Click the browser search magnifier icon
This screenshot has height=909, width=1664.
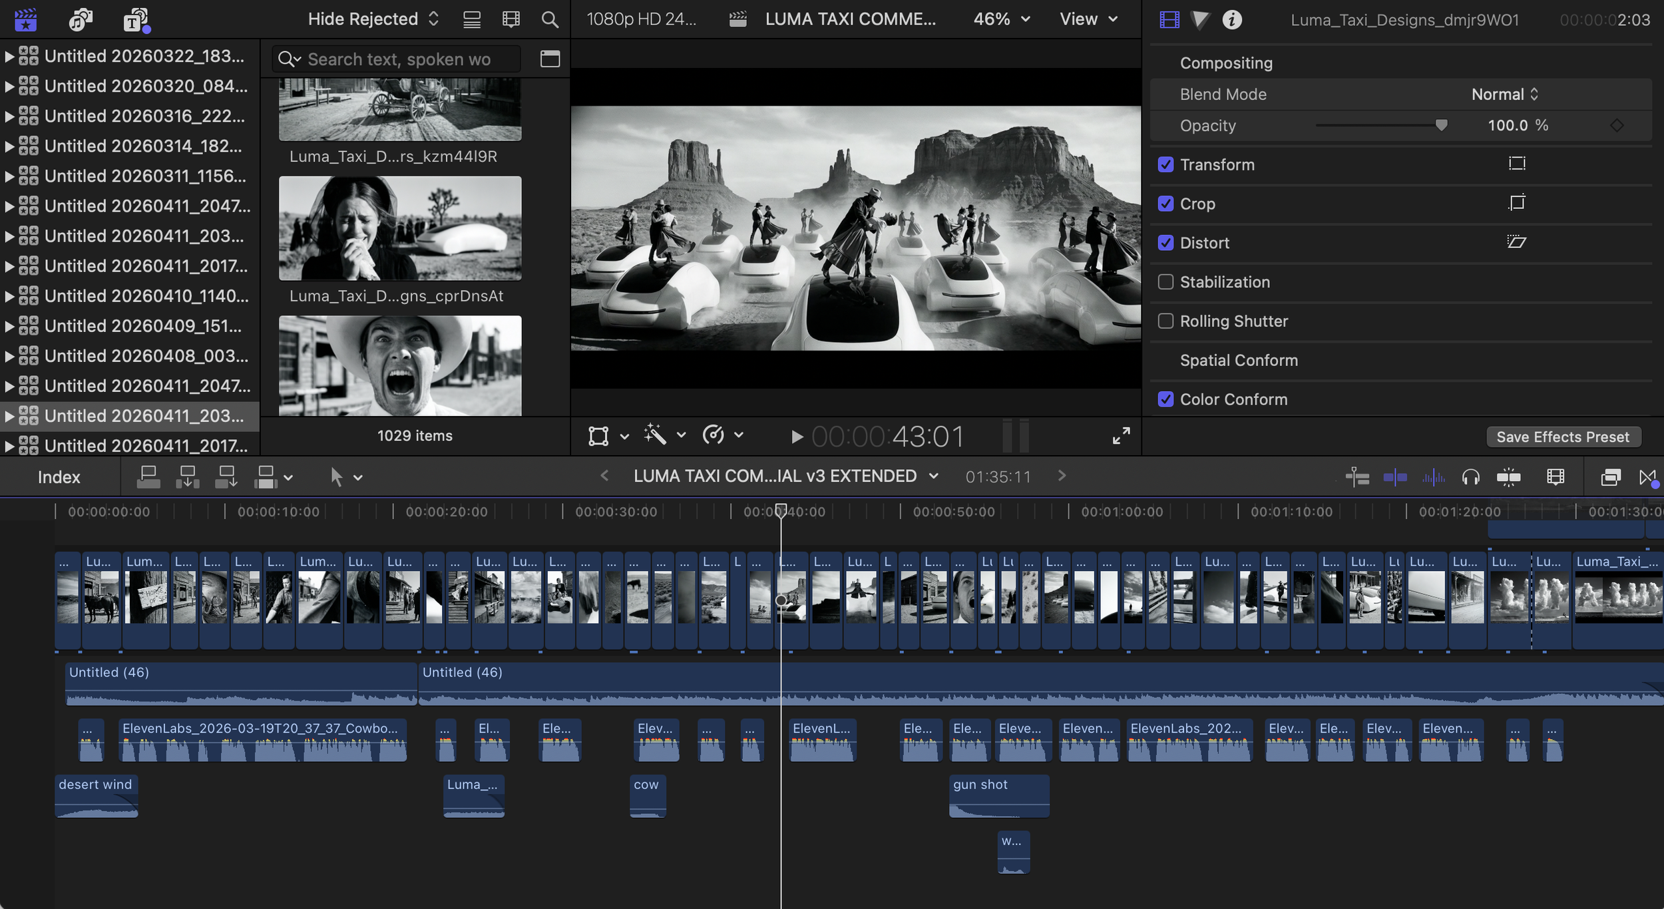(549, 19)
